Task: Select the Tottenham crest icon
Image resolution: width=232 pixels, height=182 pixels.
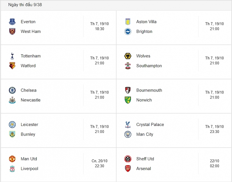Action: coord(12,56)
